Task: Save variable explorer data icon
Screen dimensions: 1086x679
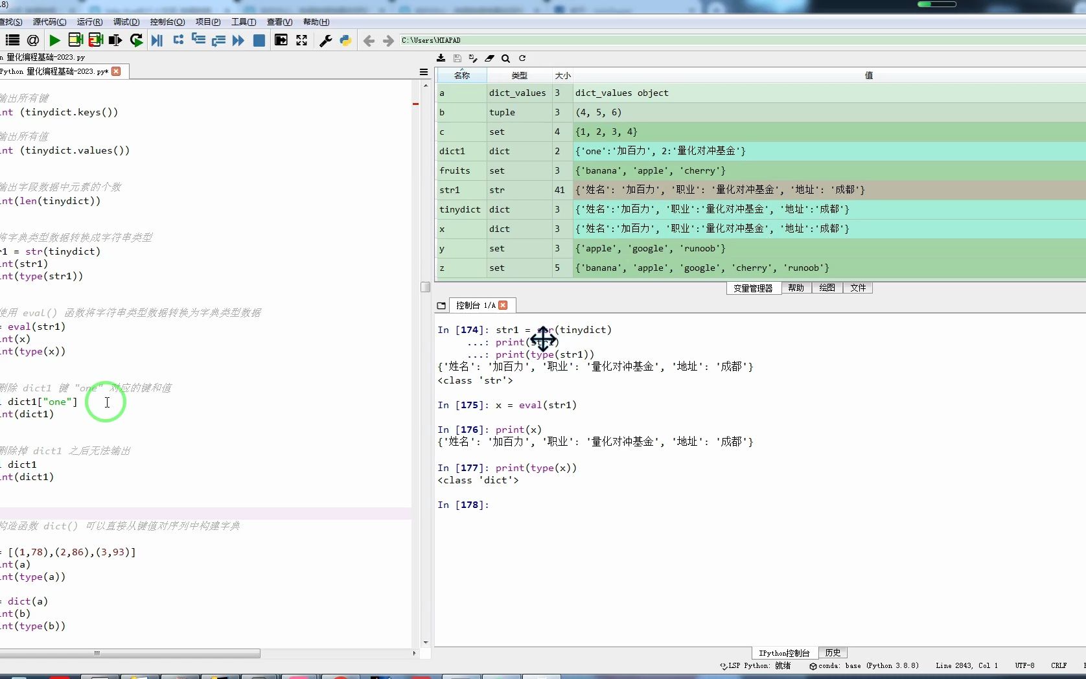Action: tap(457, 58)
